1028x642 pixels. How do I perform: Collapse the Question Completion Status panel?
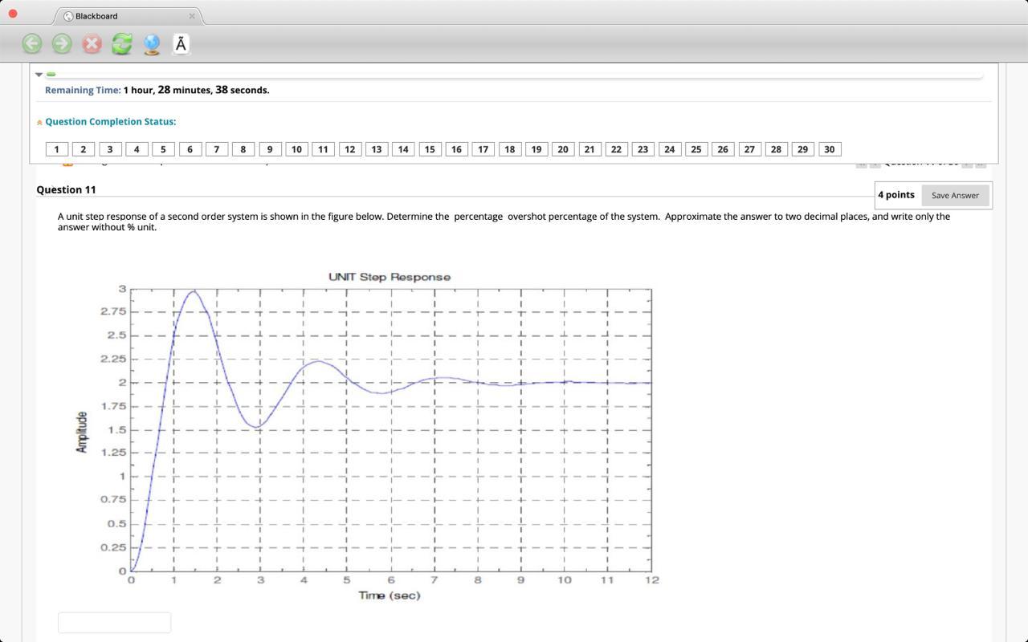coord(39,121)
